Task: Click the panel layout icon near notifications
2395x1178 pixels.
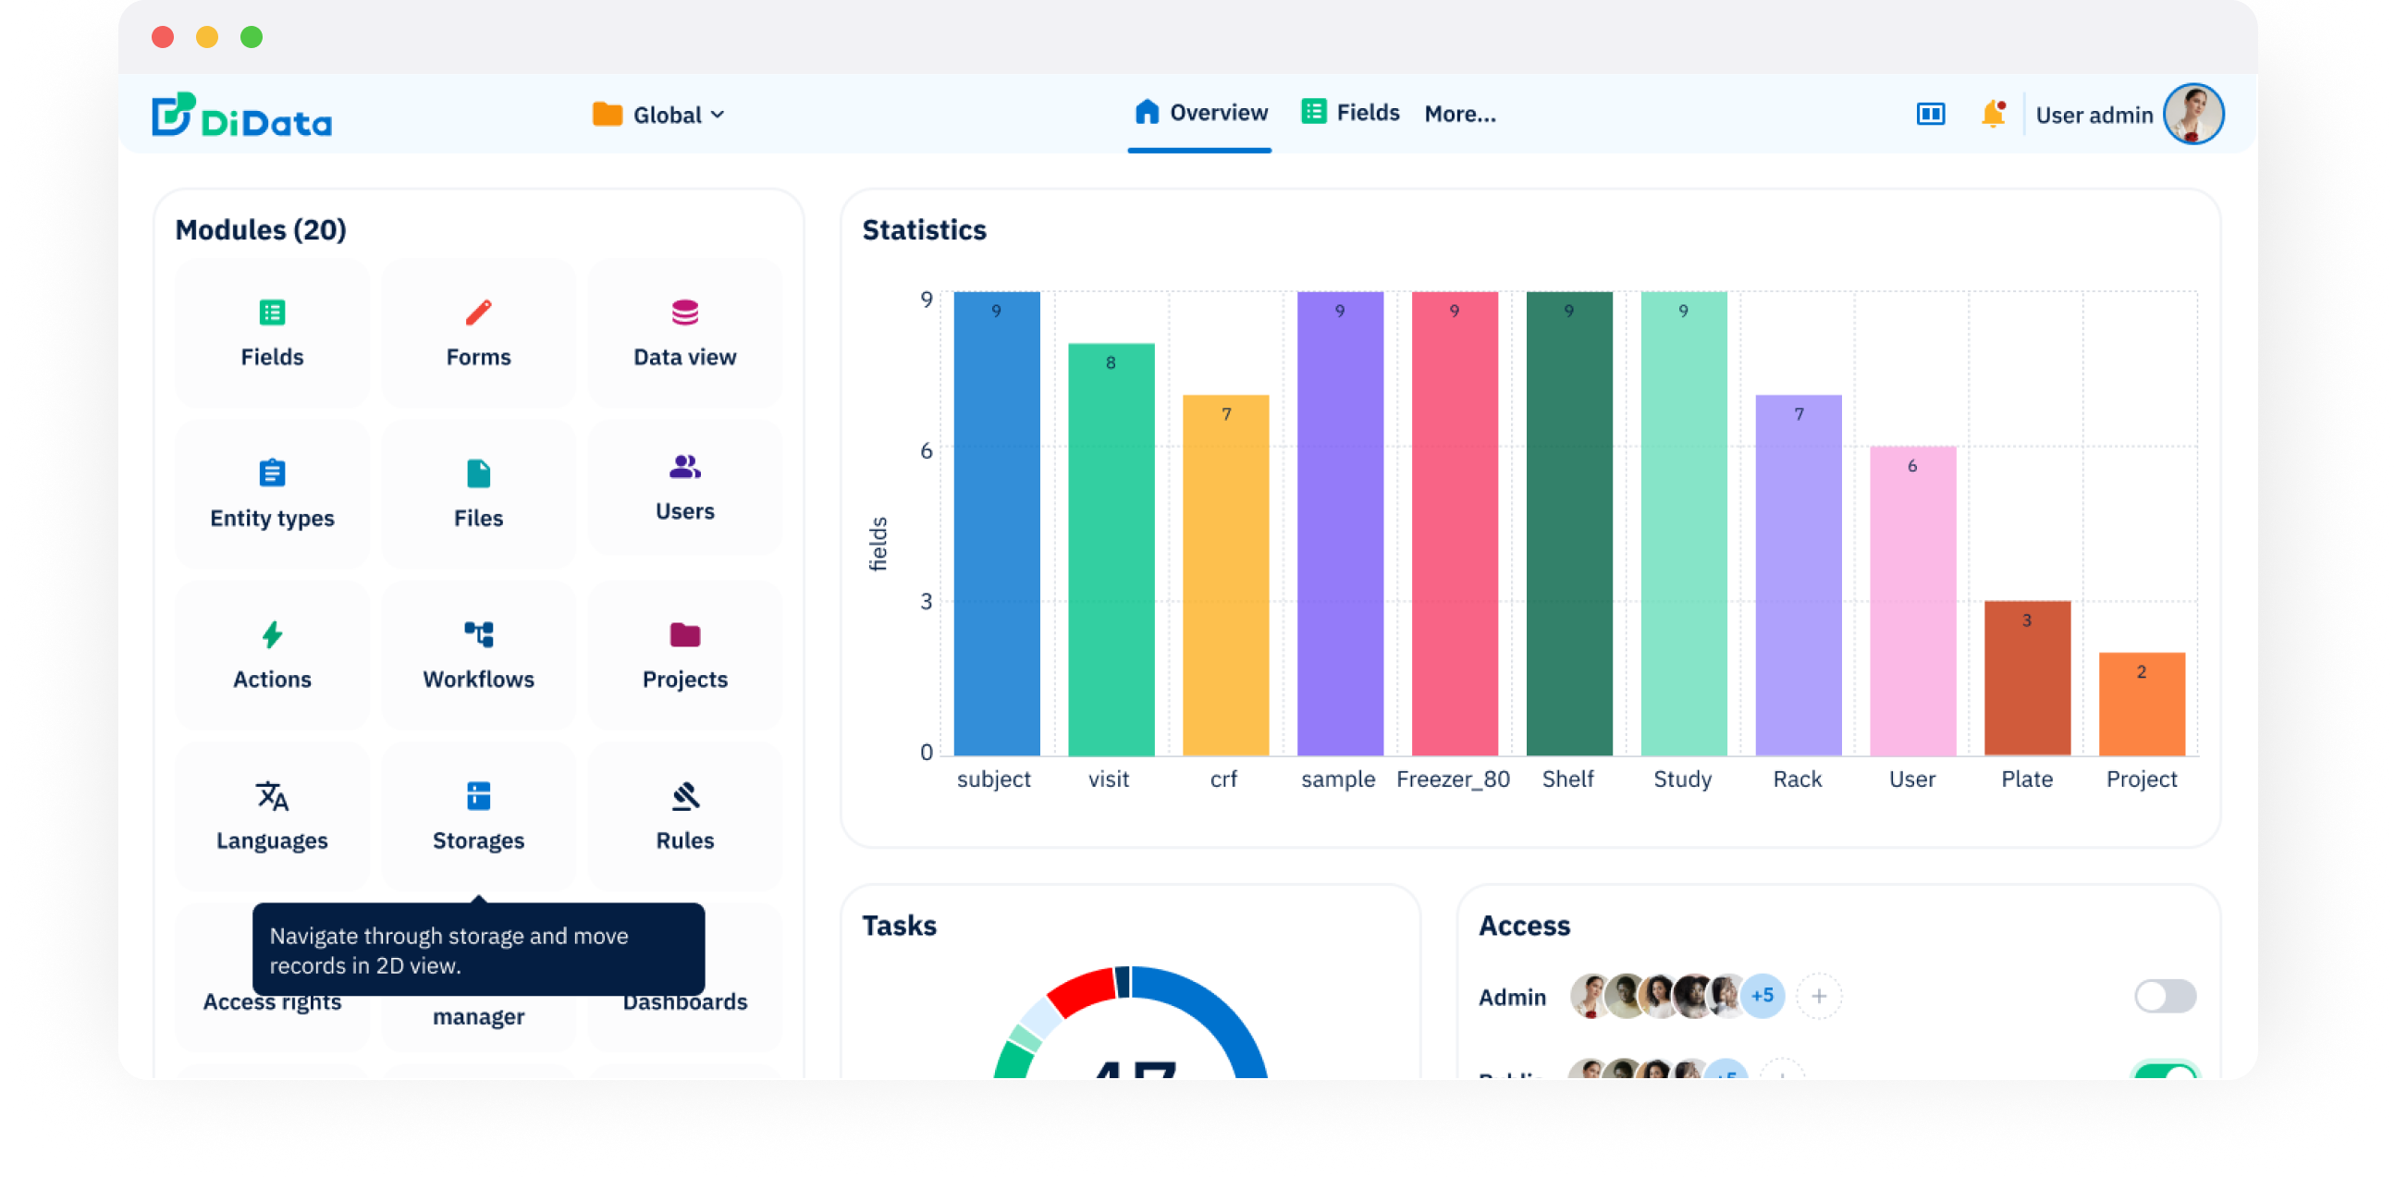Action: (x=1930, y=114)
